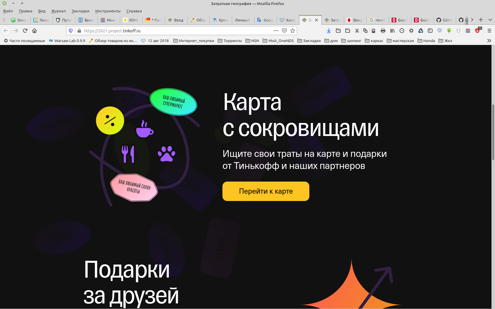
Task: Save page to Pocket
Action: tap(284, 31)
